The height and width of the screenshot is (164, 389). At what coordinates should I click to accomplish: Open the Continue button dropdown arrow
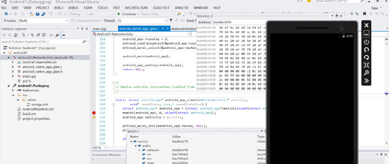click(x=138, y=14)
